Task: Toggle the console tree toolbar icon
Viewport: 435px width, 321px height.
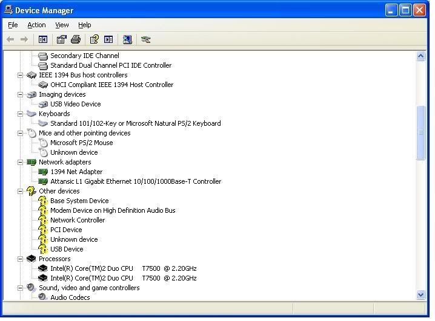Action: (43, 39)
